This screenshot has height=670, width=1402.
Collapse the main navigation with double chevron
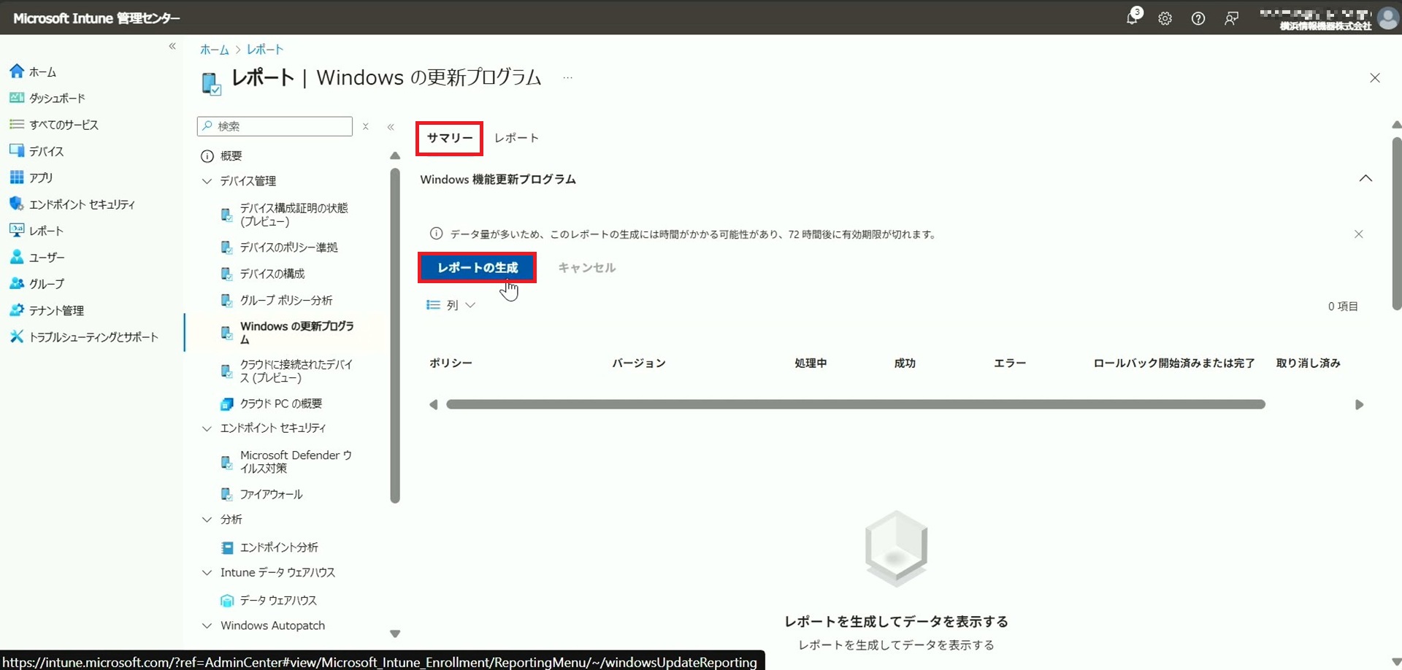pos(172,46)
